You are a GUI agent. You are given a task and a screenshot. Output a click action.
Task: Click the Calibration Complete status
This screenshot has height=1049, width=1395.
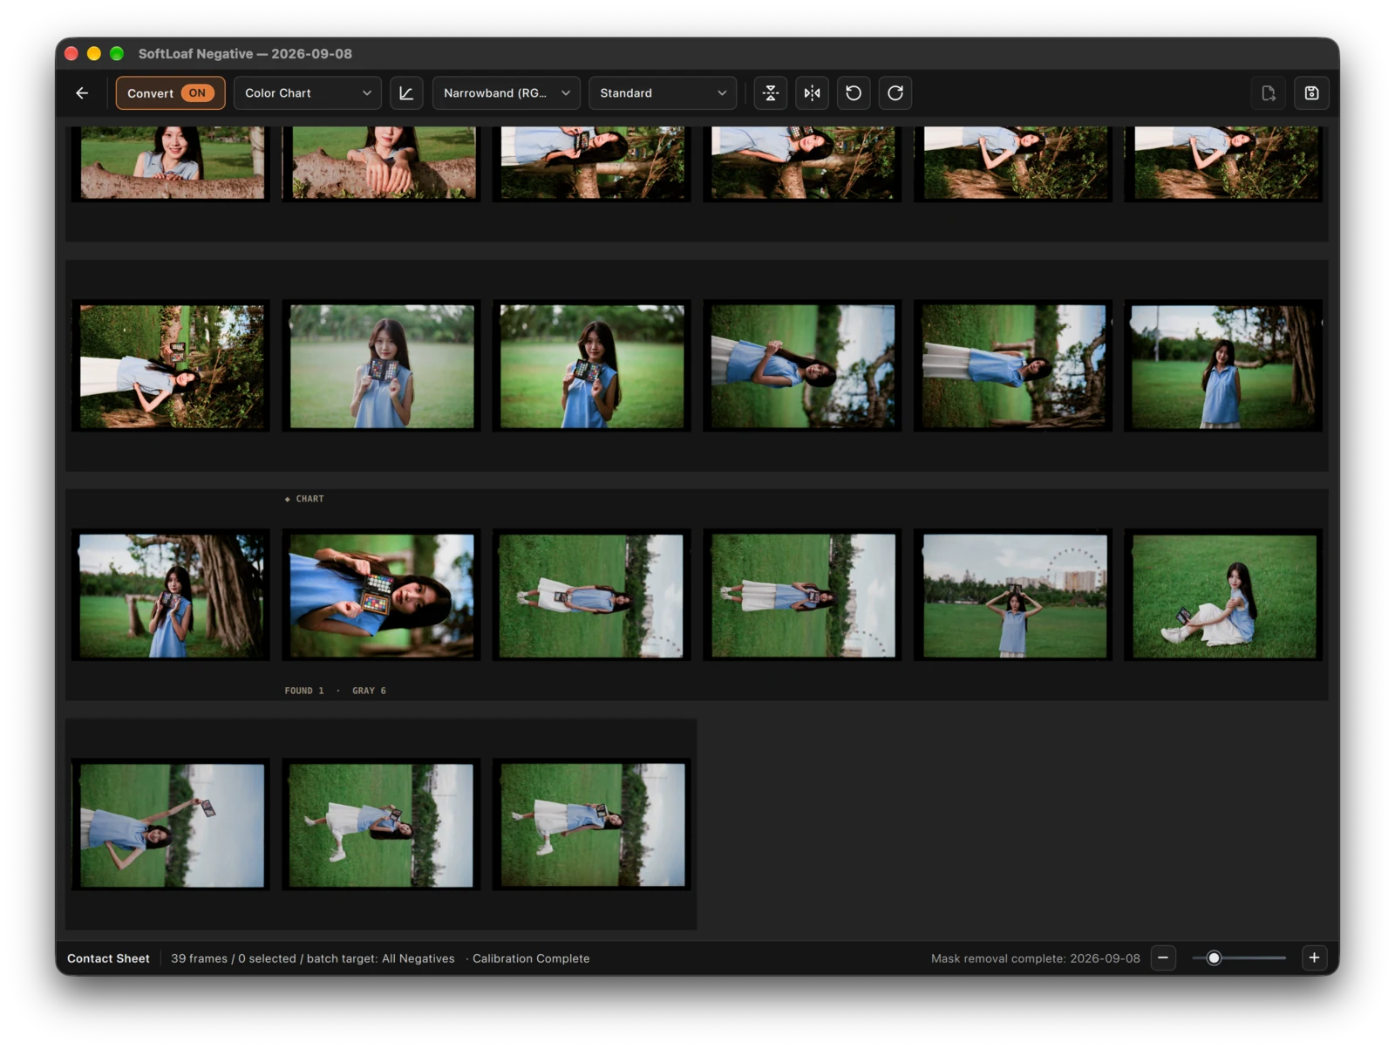pos(531,958)
